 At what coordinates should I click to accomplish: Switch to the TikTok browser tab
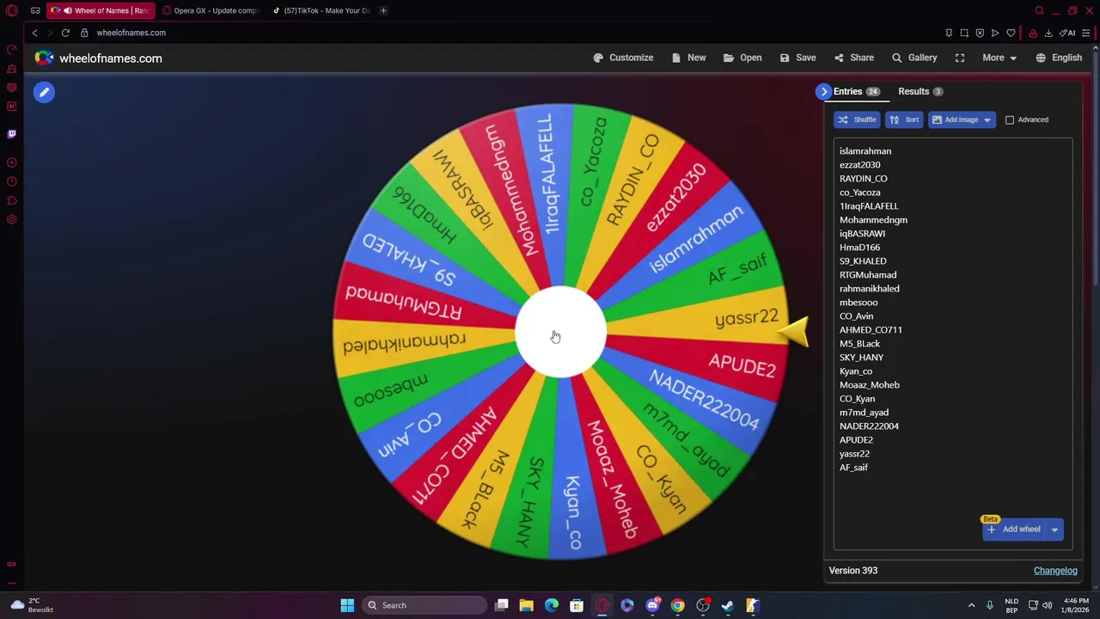pos(320,10)
